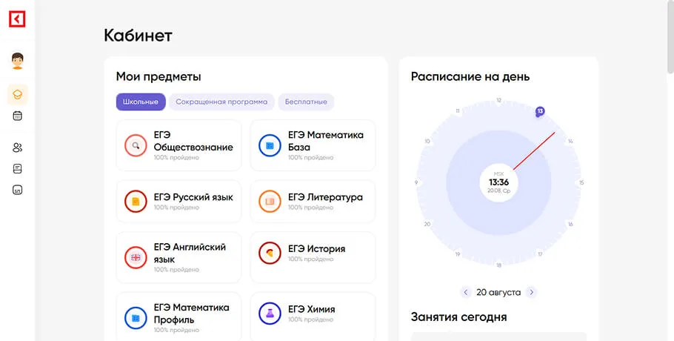Go to the next day after 20 августа
The width and height of the screenshot is (674, 341).
tap(531, 292)
